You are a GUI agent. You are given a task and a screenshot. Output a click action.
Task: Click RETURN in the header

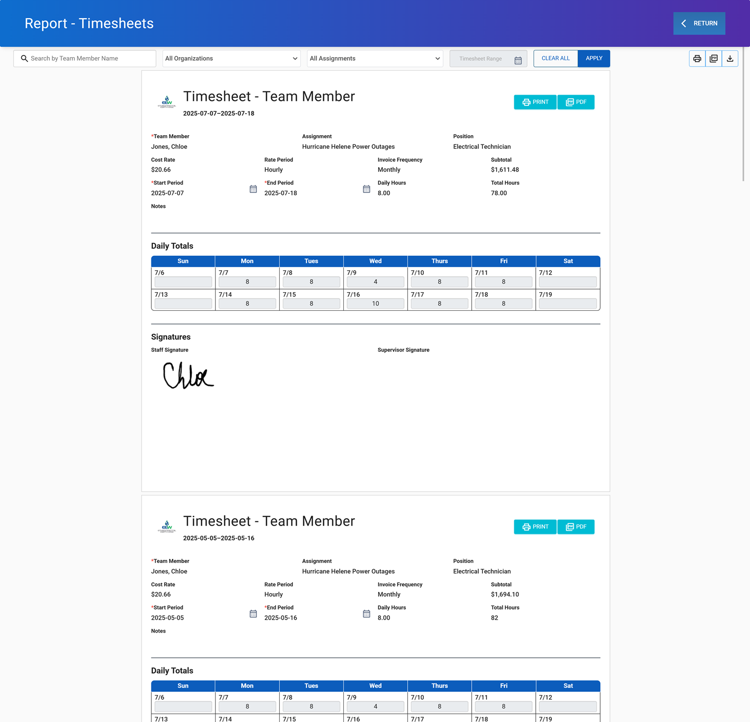point(699,23)
